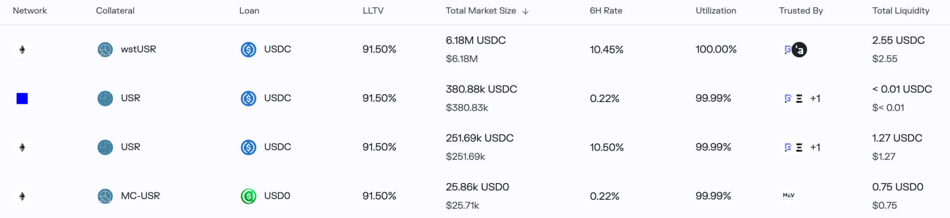
Task: Click the MC-USR collateral token icon
Action: (x=105, y=196)
